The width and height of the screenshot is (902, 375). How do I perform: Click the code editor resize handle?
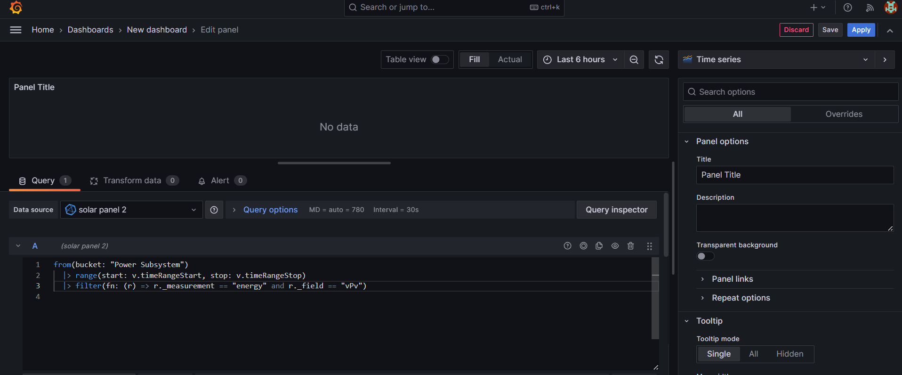point(655,367)
